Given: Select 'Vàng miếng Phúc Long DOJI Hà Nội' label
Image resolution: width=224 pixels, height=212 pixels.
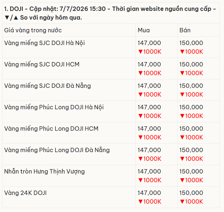Looking at the screenshot, I should click(54, 107).
